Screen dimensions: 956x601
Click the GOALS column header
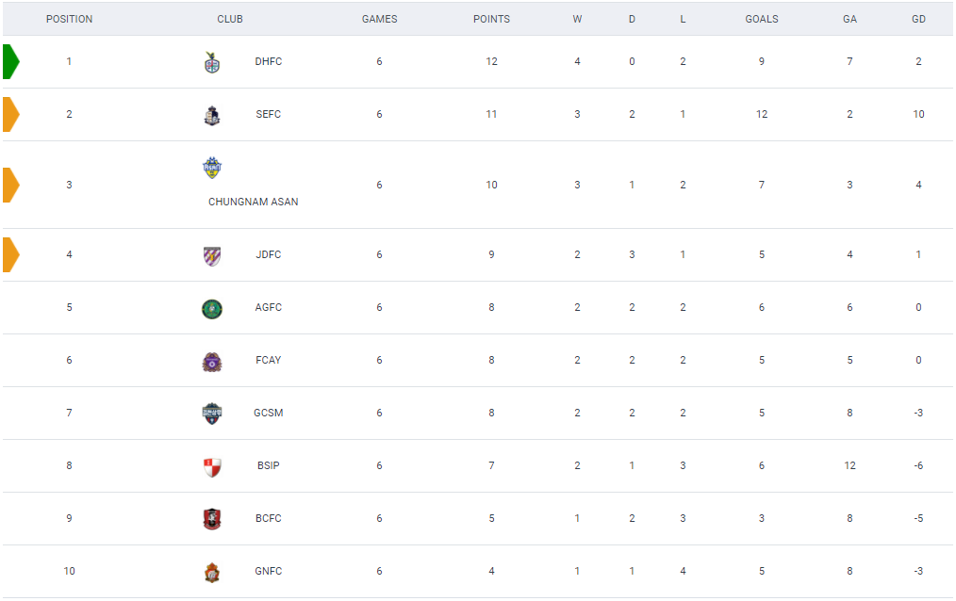(x=762, y=19)
